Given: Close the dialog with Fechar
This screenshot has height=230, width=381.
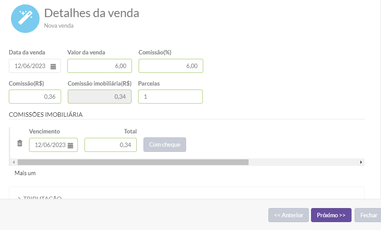Looking at the screenshot, I should [368, 215].
